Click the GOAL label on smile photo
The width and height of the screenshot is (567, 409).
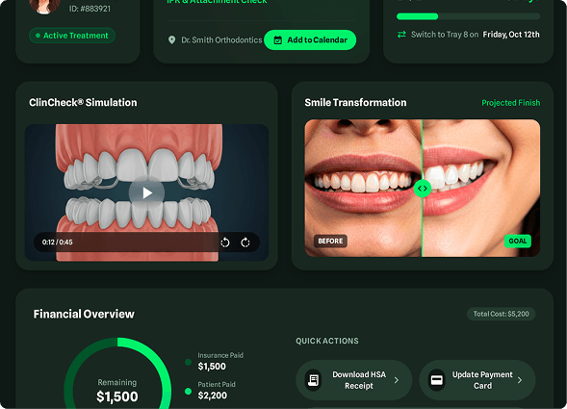coord(518,242)
